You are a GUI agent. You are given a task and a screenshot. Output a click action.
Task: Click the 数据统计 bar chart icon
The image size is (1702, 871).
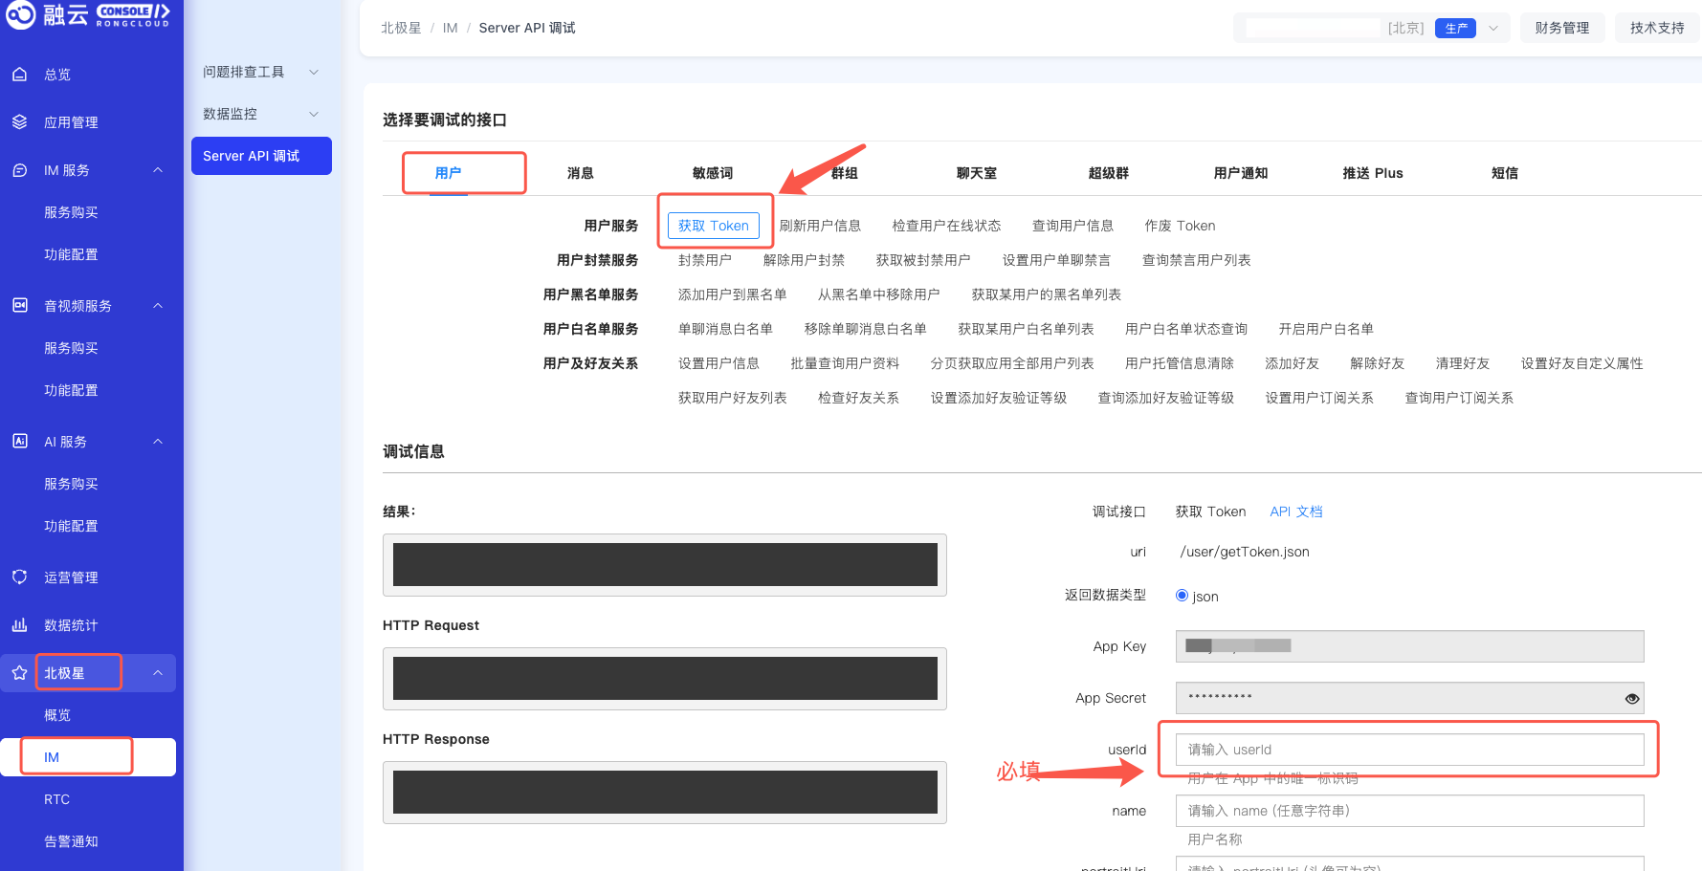point(19,625)
